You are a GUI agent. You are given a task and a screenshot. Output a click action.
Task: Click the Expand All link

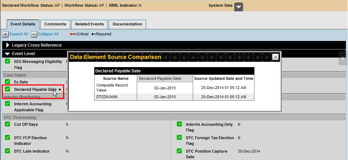pos(19,34)
